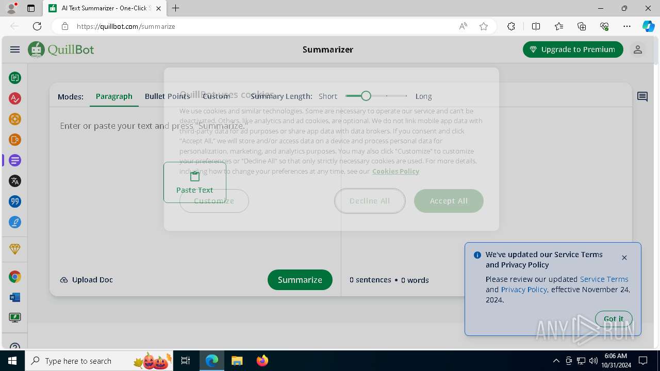660x371 pixels.
Task: Open QuillBot for Chrome extension icon
Action: 15,277
